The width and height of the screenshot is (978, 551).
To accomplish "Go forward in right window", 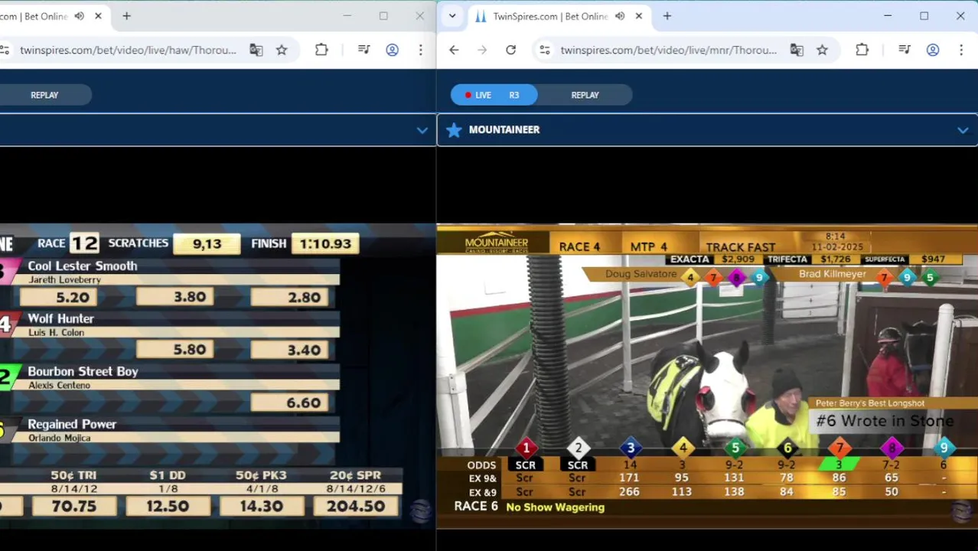I will tap(482, 50).
